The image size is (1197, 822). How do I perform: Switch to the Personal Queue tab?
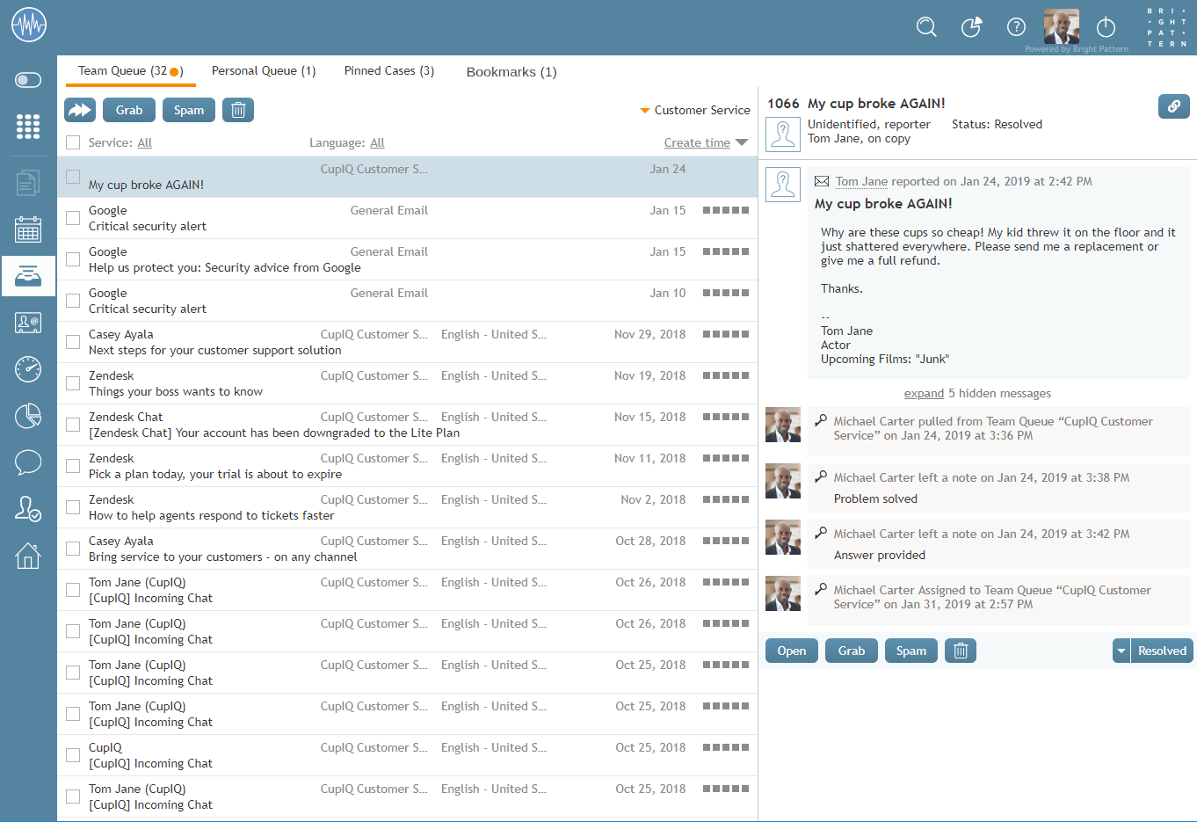coord(263,70)
